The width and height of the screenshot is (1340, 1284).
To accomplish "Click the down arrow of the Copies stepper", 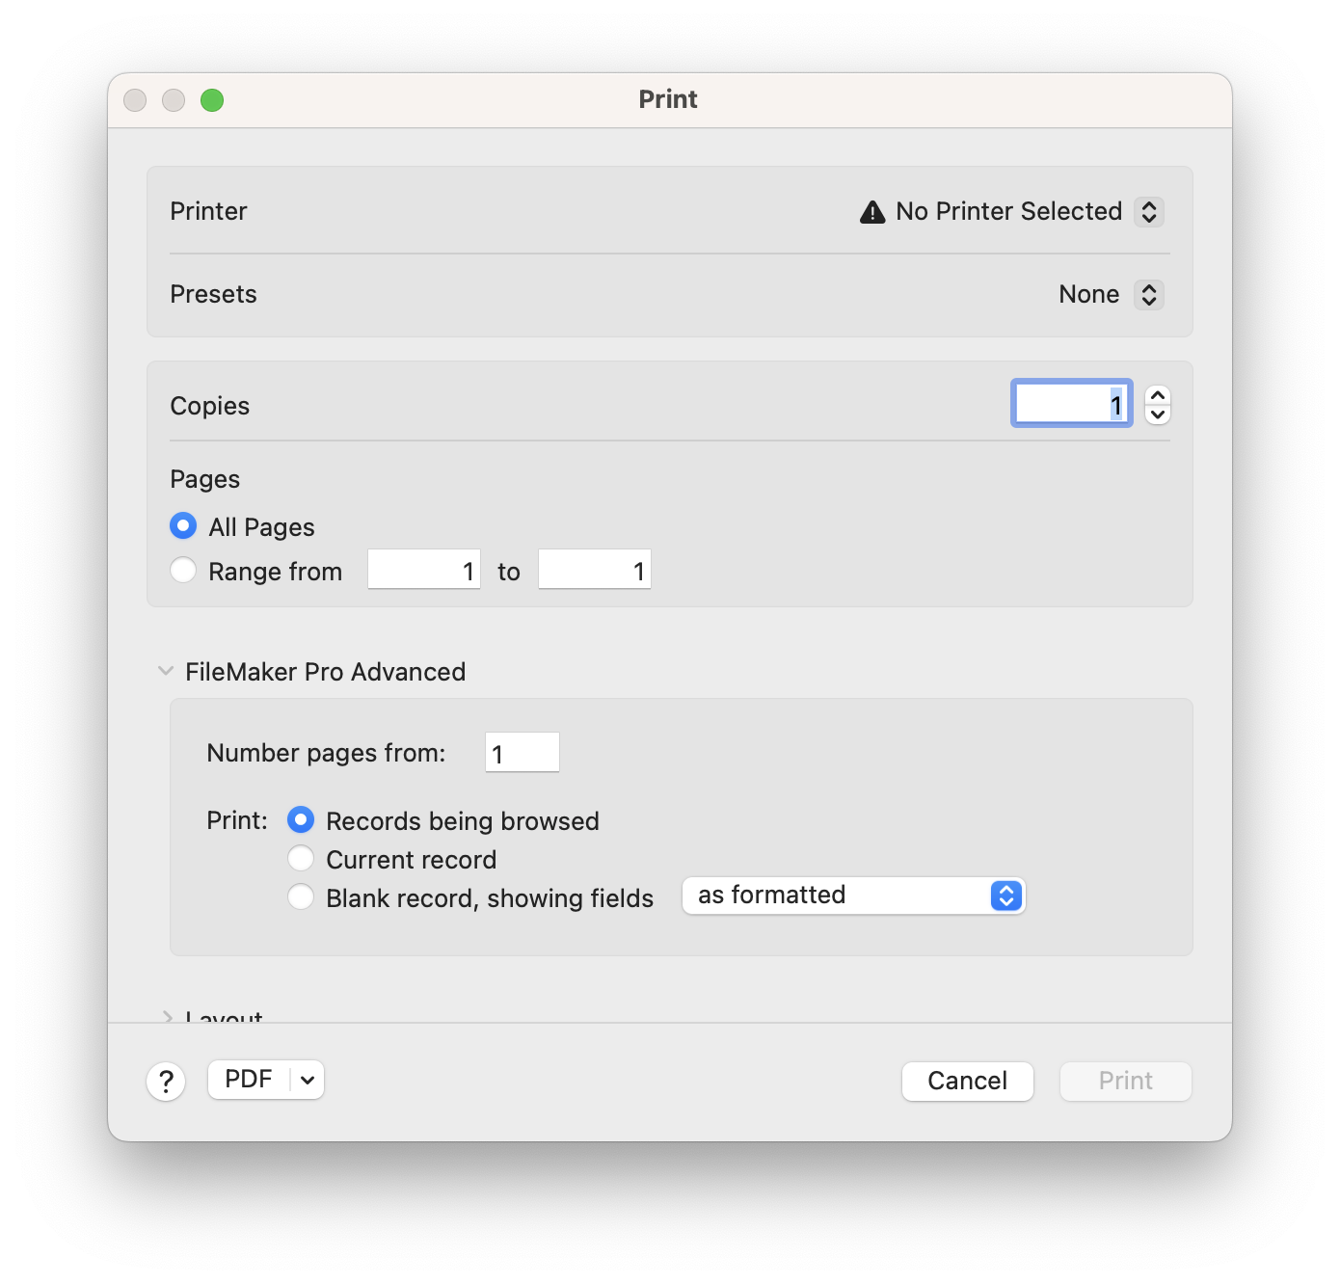I will click(1157, 414).
